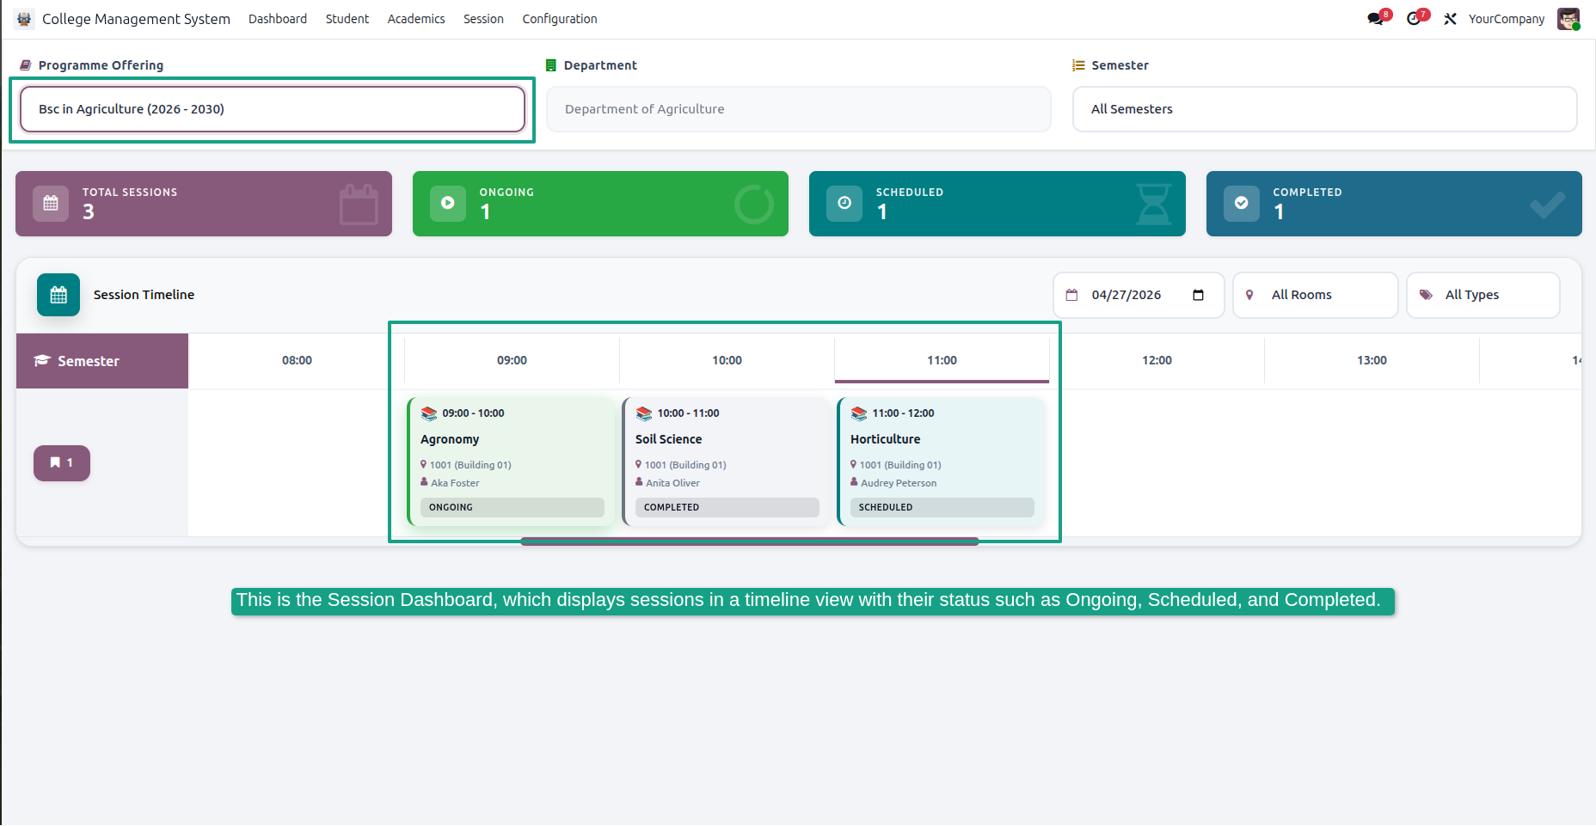Select the Completed sessions card
Viewport: 1596px width, 826px height.
[1394, 204]
